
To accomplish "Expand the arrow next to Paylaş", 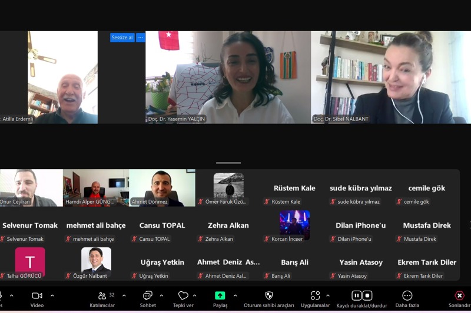I will pyautogui.click(x=235, y=295).
